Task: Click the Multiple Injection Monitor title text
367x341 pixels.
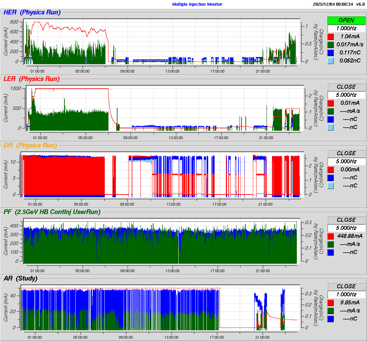Action: click(197, 4)
